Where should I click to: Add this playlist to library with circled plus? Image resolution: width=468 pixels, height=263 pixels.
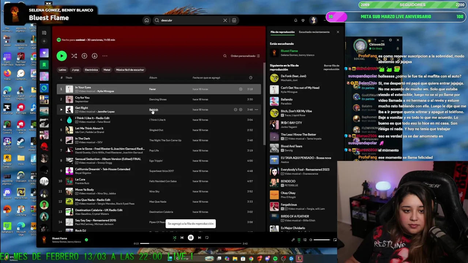84,56
